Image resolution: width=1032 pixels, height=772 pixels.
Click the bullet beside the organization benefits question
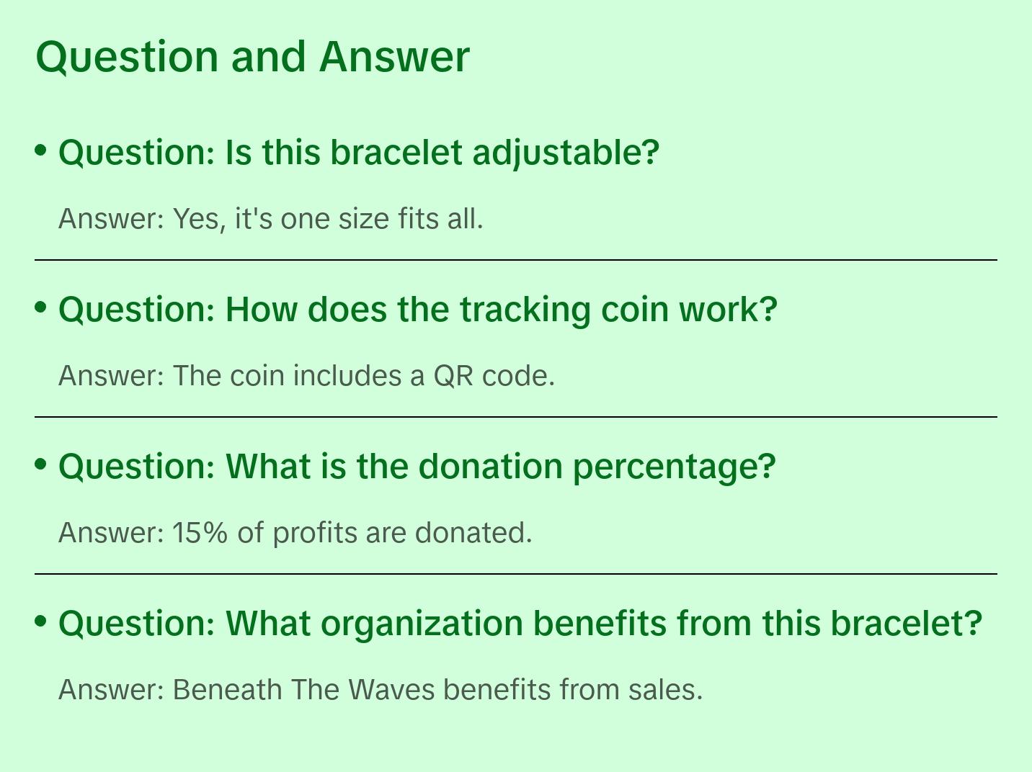[x=41, y=621]
